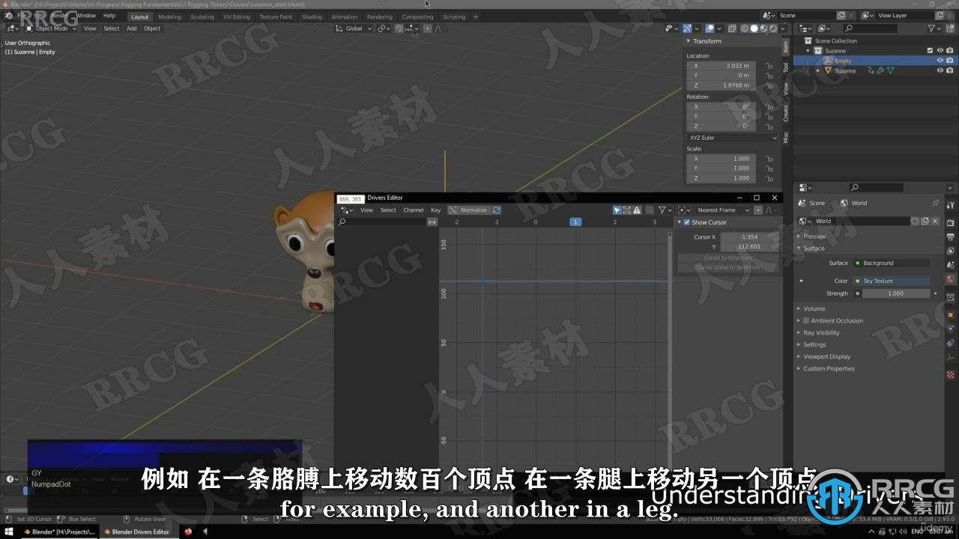The width and height of the screenshot is (959, 539).
Task: Click the outliner filter funnel icon
Action: (x=931, y=28)
